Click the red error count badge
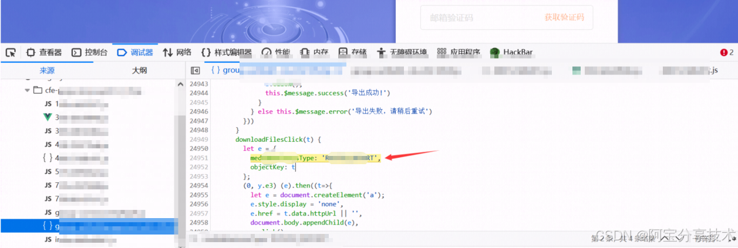The image size is (738, 248). (727, 52)
